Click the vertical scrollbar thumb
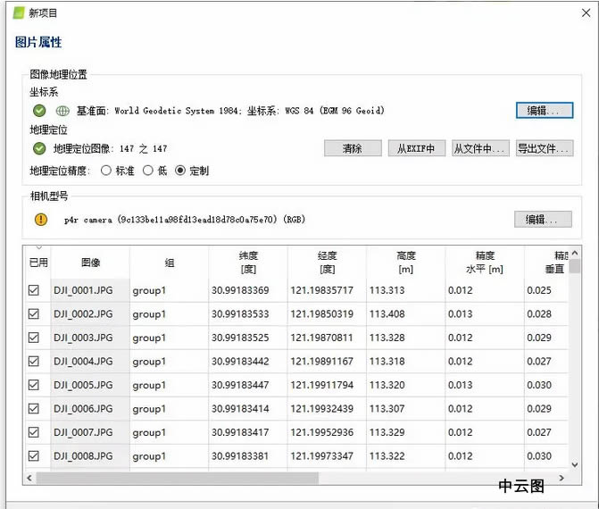The image size is (599, 509). (575, 266)
